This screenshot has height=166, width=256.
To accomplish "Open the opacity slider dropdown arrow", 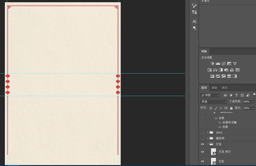I will [x=253, y=101].
